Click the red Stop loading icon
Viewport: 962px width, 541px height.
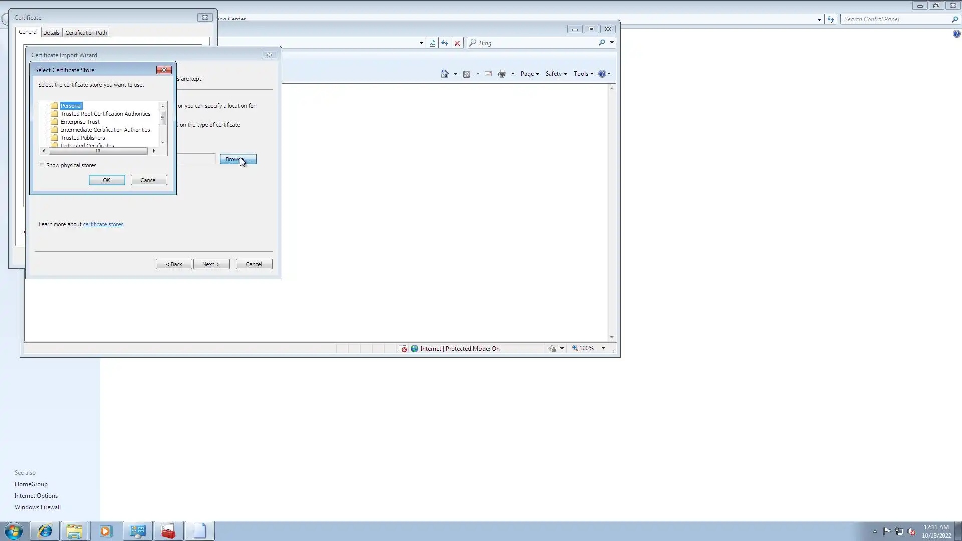tap(457, 43)
